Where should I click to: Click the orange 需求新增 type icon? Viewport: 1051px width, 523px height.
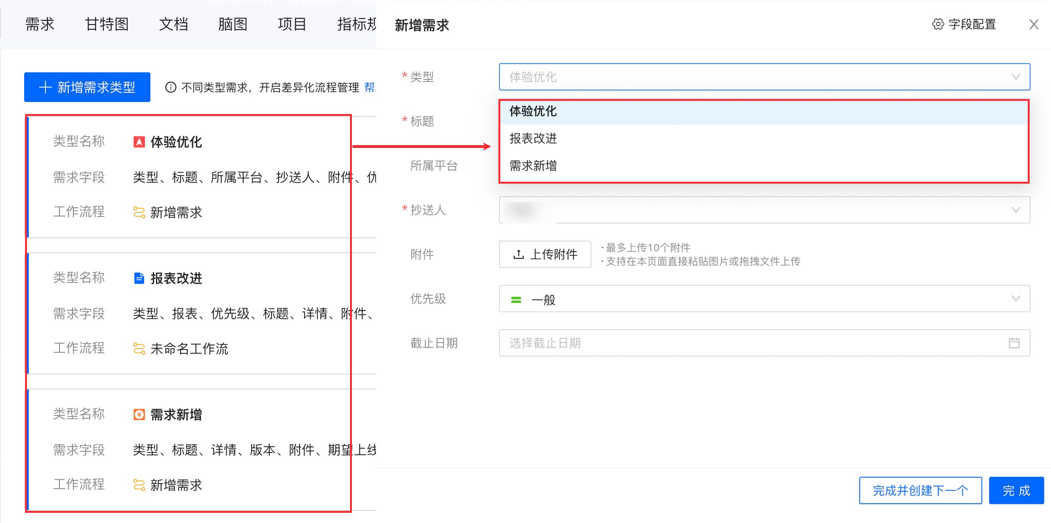click(139, 415)
